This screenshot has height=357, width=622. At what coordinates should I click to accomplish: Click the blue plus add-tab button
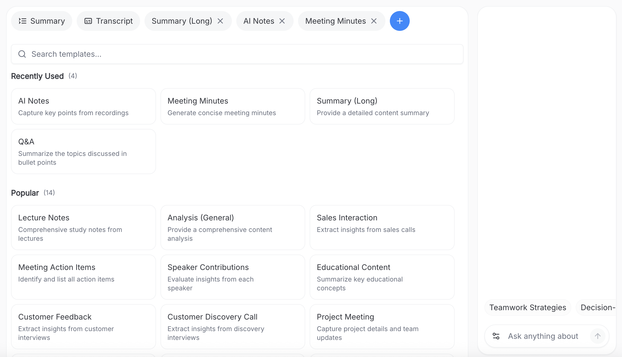coord(400,21)
